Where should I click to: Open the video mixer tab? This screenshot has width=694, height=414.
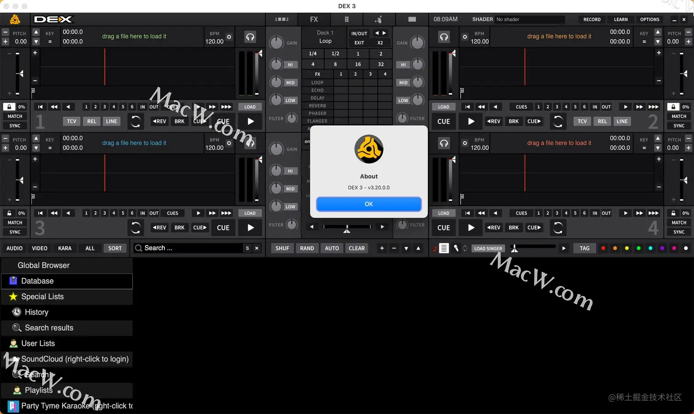(412, 19)
